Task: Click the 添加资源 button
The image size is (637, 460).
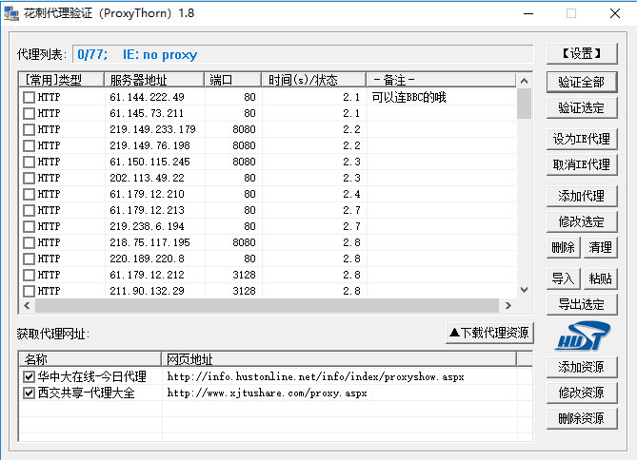Action: pos(581,368)
